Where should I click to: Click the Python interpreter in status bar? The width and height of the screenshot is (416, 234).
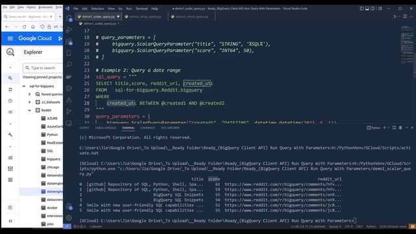coord(393,227)
